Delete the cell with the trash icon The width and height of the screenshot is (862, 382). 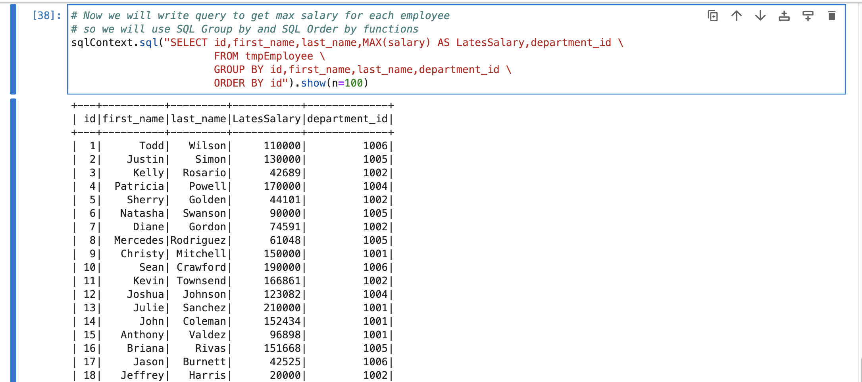pos(832,16)
